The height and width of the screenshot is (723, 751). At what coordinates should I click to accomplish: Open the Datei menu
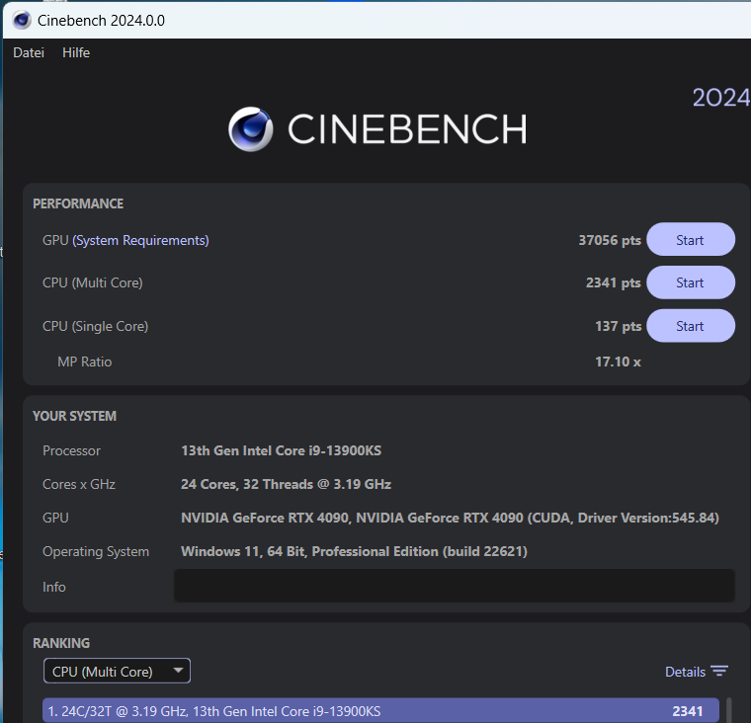(29, 52)
